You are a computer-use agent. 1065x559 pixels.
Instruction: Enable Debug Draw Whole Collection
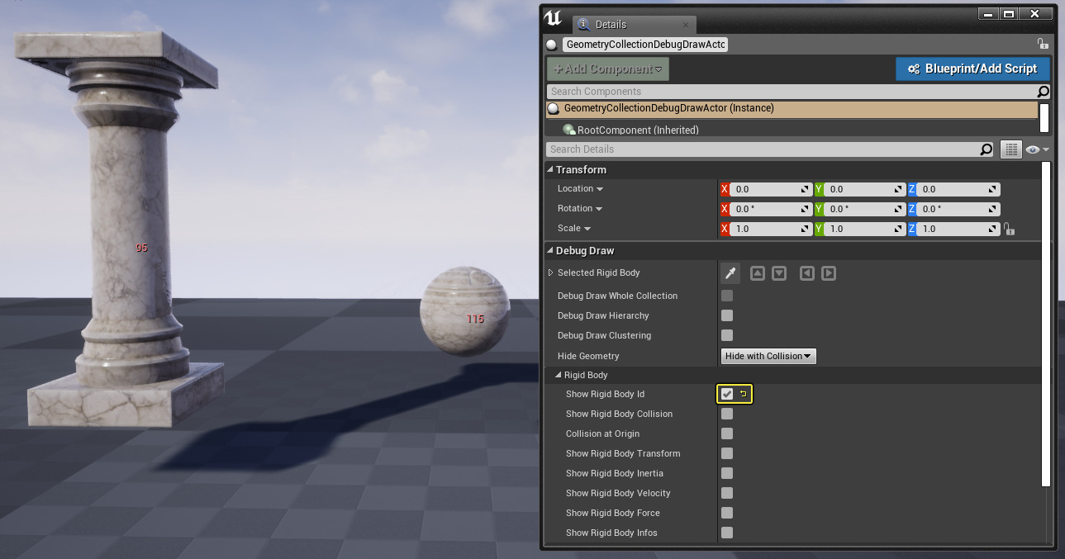point(726,296)
